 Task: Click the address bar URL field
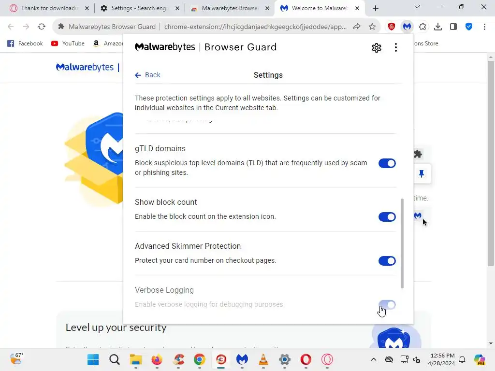255,27
